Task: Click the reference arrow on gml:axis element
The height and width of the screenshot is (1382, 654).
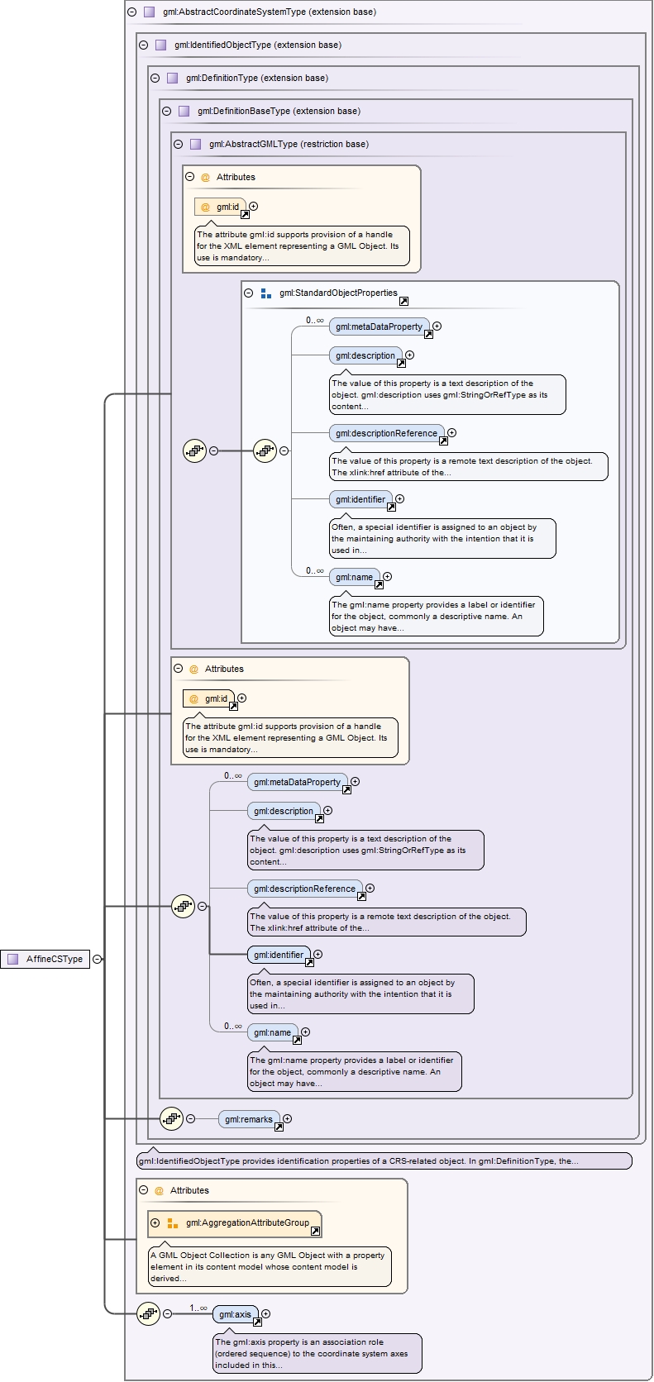Action: point(257,1322)
